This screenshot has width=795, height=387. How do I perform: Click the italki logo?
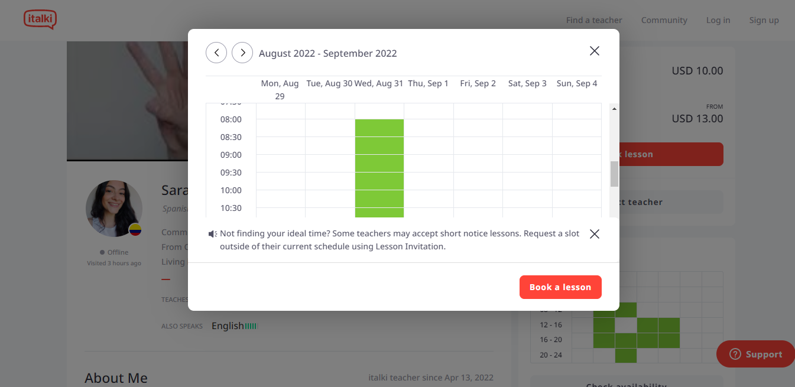click(40, 20)
